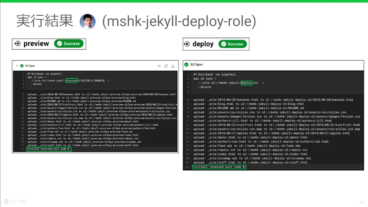Click the '--delete' line in preview terminal
The image size is (368, 207).
pyautogui.click(x=36, y=84)
